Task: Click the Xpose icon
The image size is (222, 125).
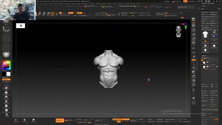Action: (194, 103)
